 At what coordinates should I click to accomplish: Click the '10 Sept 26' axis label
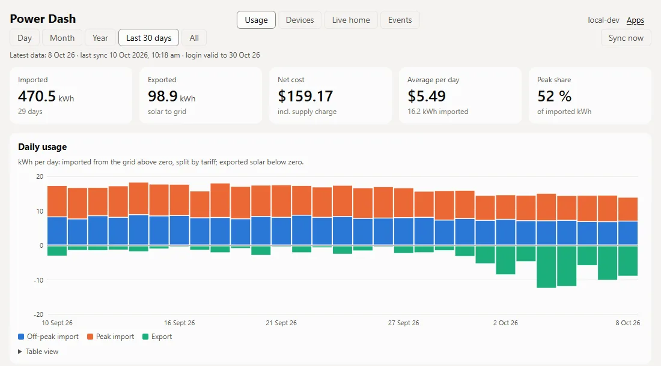[57, 323]
